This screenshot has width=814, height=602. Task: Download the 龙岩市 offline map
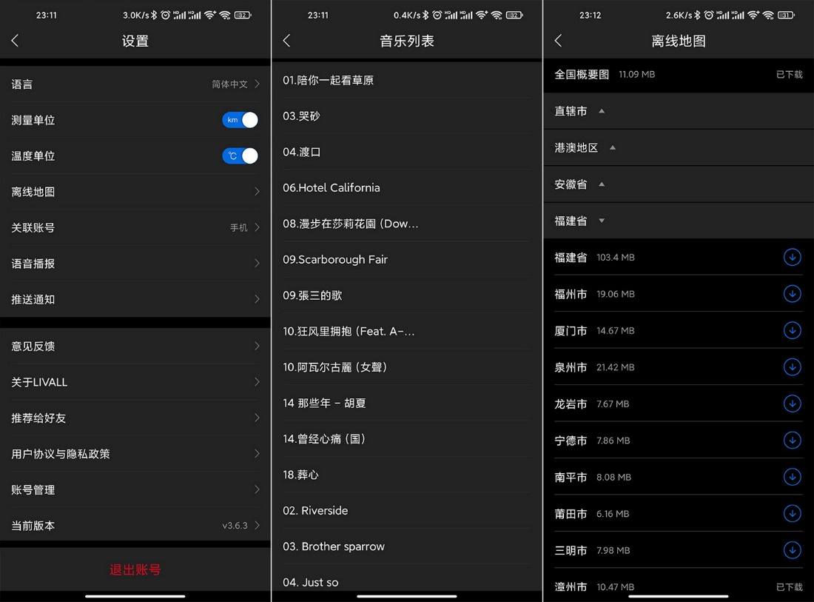(x=792, y=404)
